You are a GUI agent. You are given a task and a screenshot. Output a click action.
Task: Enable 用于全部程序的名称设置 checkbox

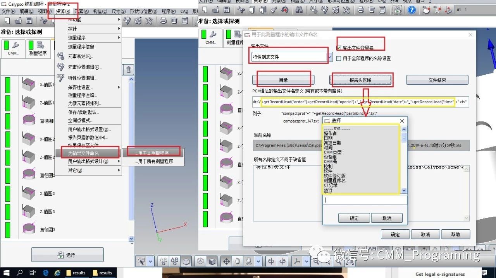[339, 58]
